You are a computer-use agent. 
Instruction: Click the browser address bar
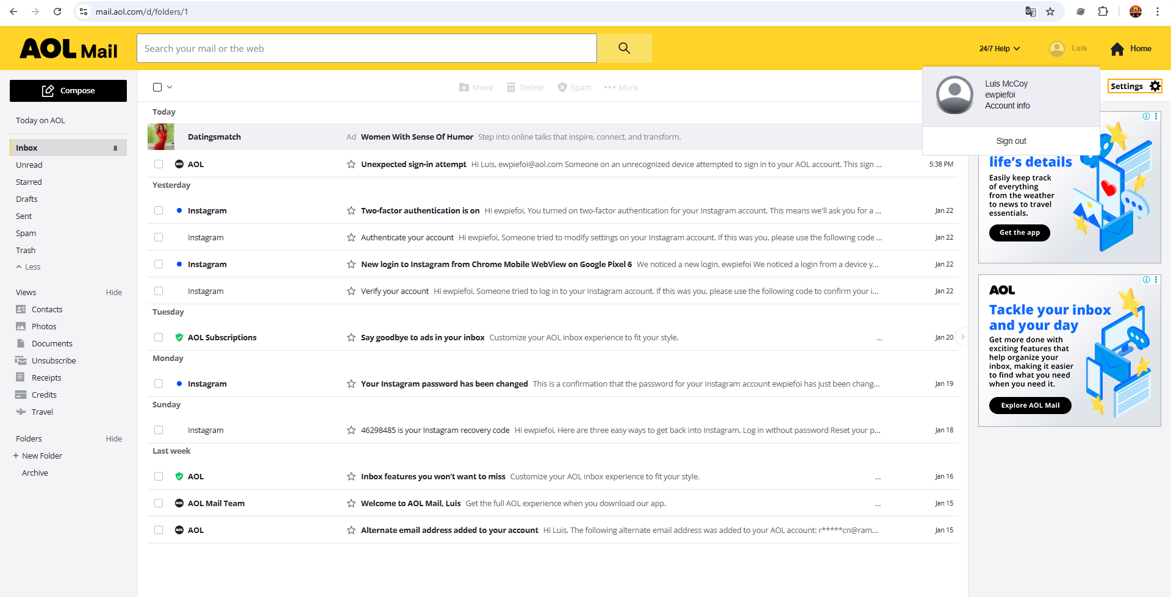point(549,12)
